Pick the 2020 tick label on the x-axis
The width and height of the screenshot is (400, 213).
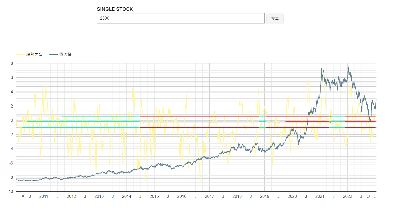tap(292, 196)
